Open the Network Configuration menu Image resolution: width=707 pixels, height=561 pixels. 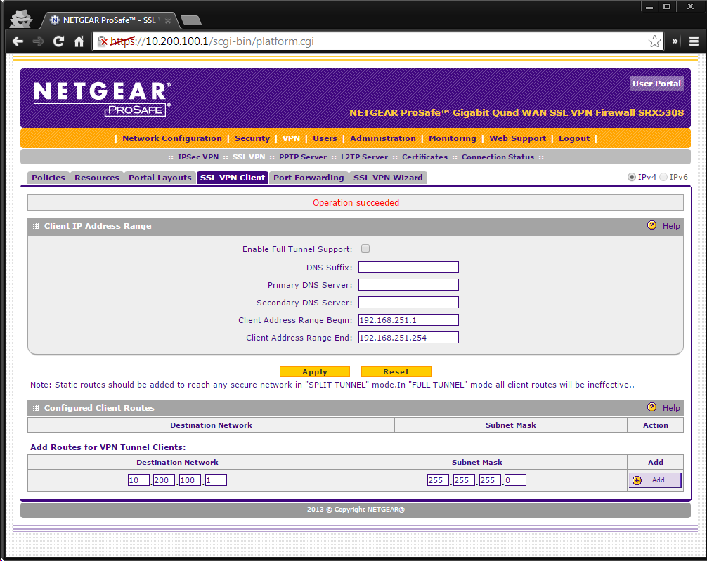point(172,138)
